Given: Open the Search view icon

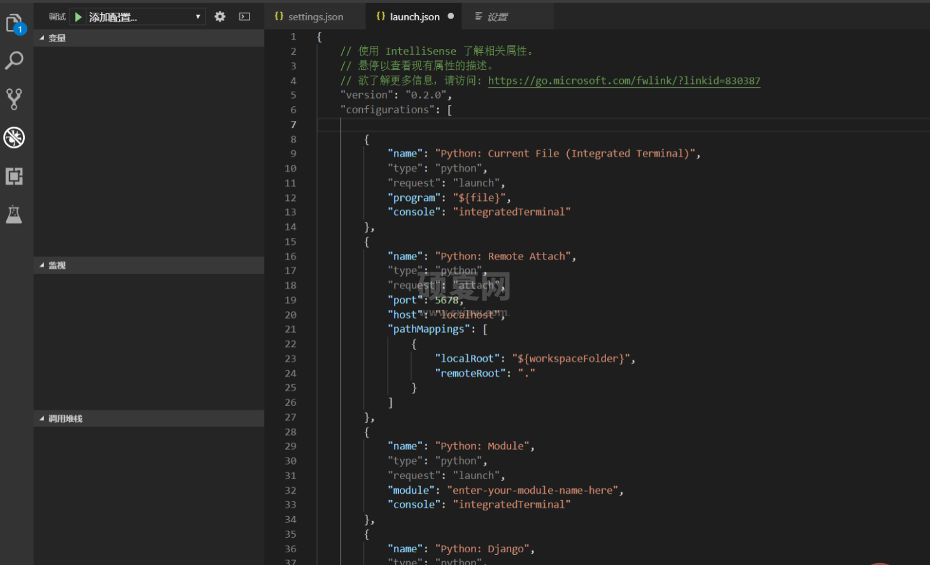Looking at the screenshot, I should click(14, 61).
